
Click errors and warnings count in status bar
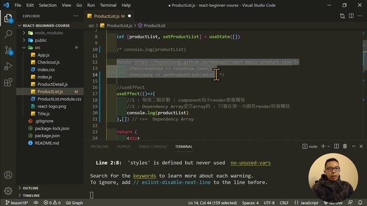coord(52,203)
